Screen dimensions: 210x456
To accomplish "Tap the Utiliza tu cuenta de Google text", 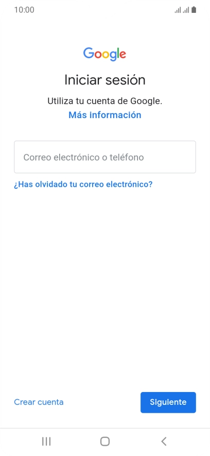I will 104,101.
